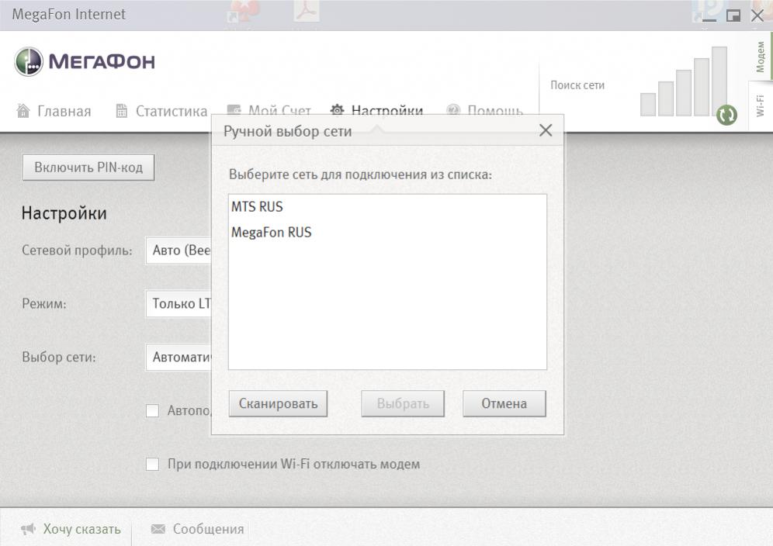Click the Выбрать button
Image resolution: width=773 pixels, height=546 pixels.
point(403,403)
